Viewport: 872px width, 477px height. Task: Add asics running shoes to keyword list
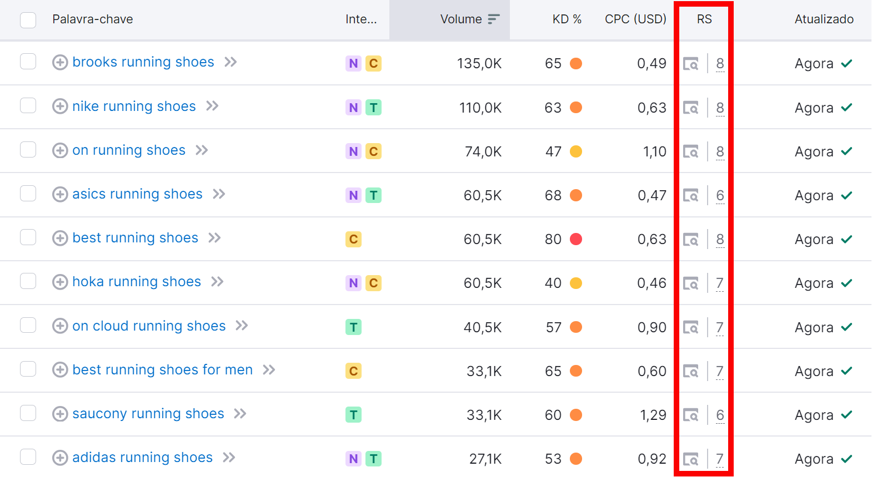(x=60, y=194)
